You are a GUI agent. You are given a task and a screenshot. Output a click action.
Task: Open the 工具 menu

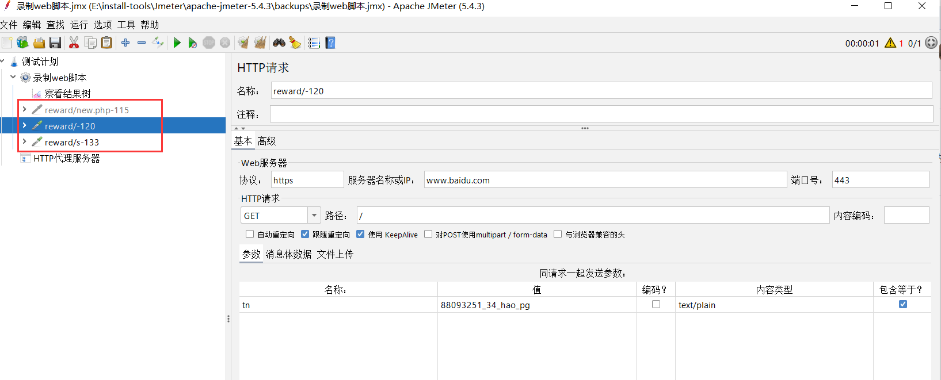tap(126, 25)
